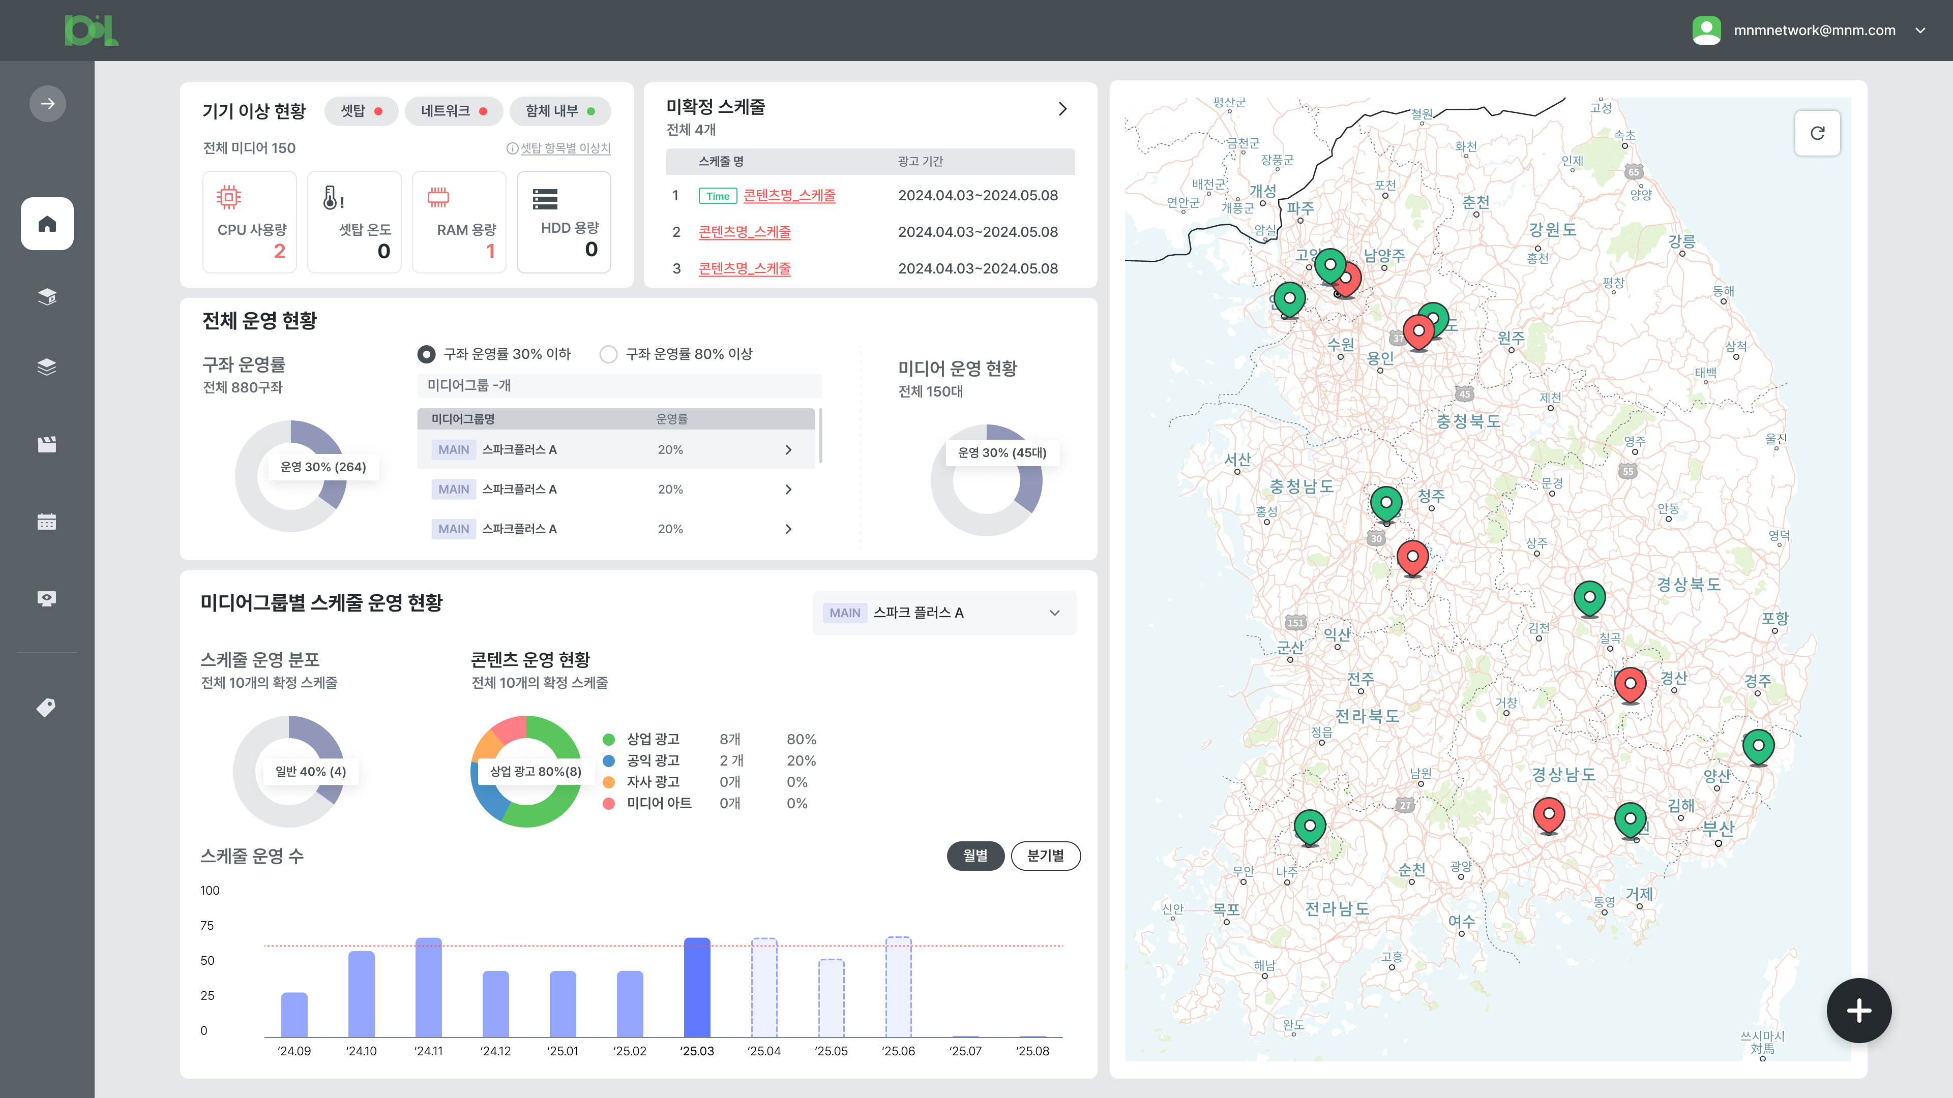This screenshot has height=1098, width=1953.
Task: Refresh the map with reload icon
Action: pos(1817,133)
